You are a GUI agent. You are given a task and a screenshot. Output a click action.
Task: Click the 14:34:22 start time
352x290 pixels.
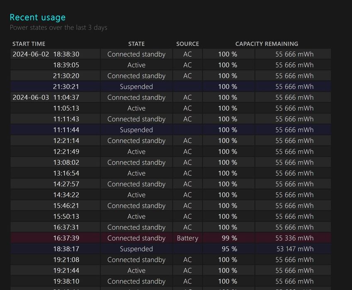click(x=66, y=195)
